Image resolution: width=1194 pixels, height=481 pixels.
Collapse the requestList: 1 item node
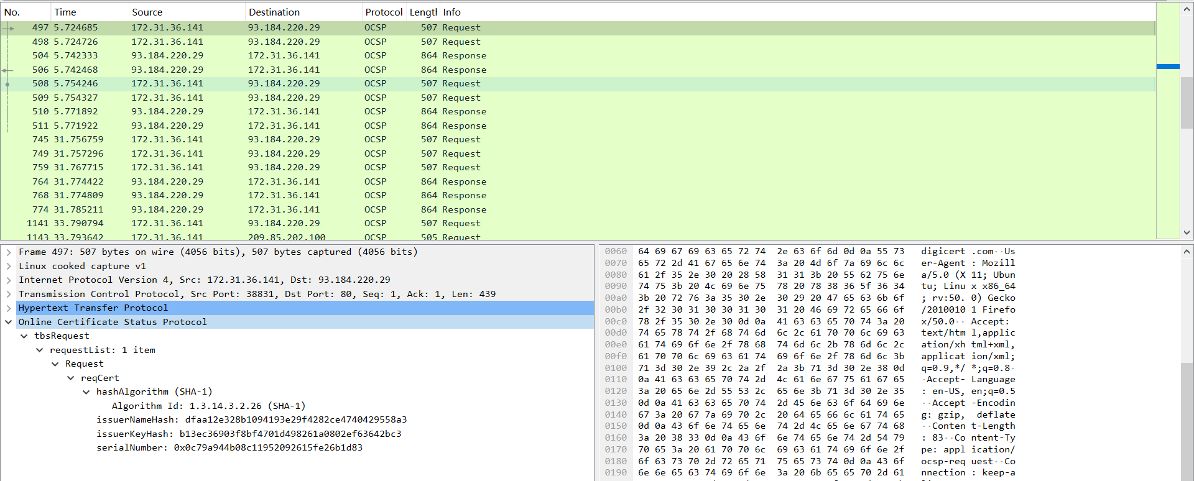coord(40,350)
